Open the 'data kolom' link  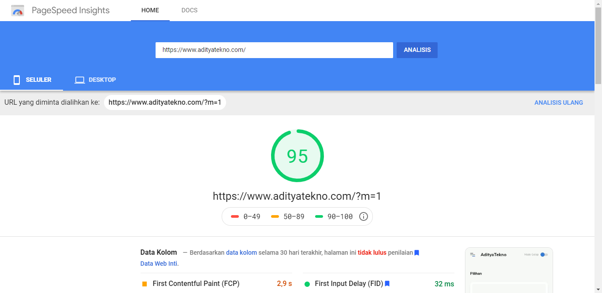point(242,253)
